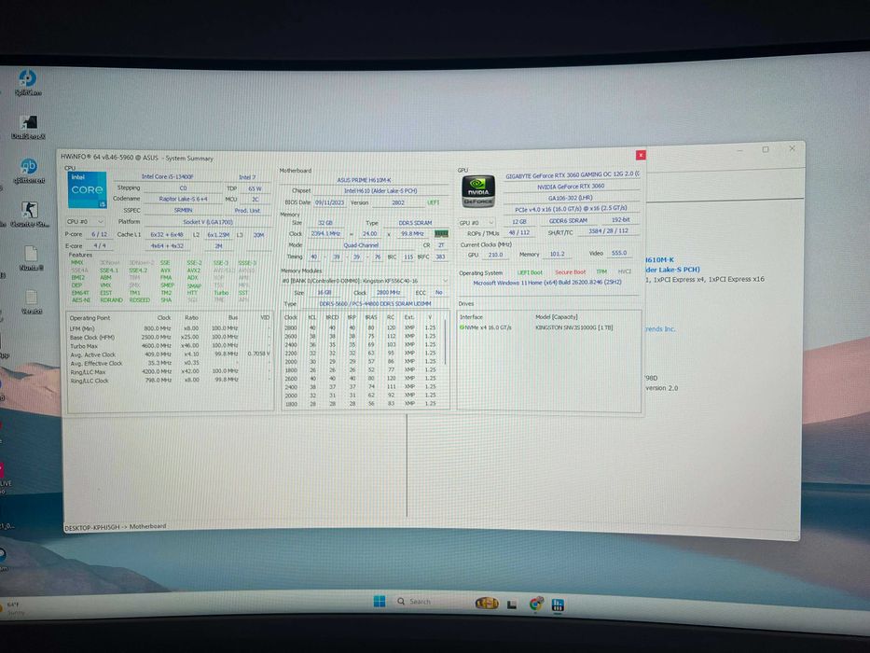Click the BIOS version 2802
Viewport: 870px width, 653px height.
tap(398, 202)
